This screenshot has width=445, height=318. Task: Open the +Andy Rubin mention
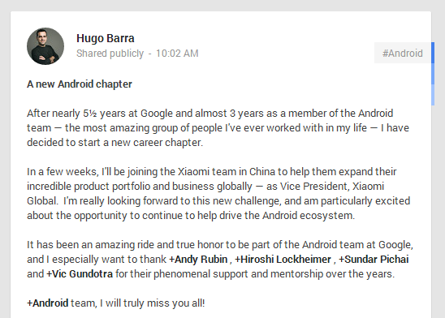point(198,260)
